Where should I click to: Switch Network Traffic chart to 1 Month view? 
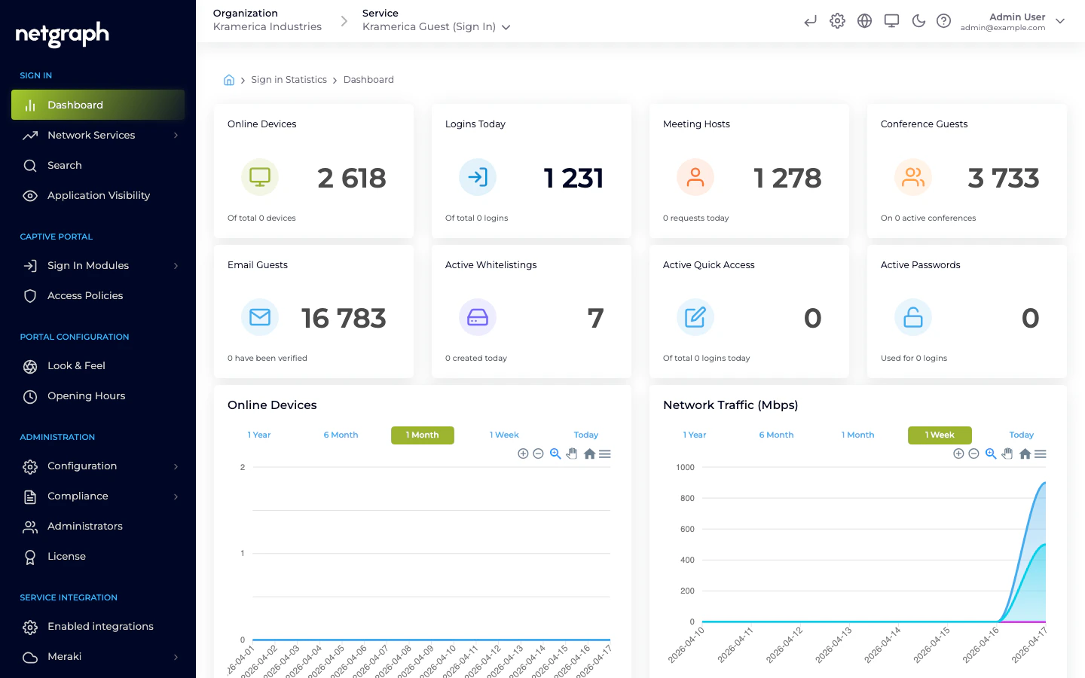[x=857, y=435]
